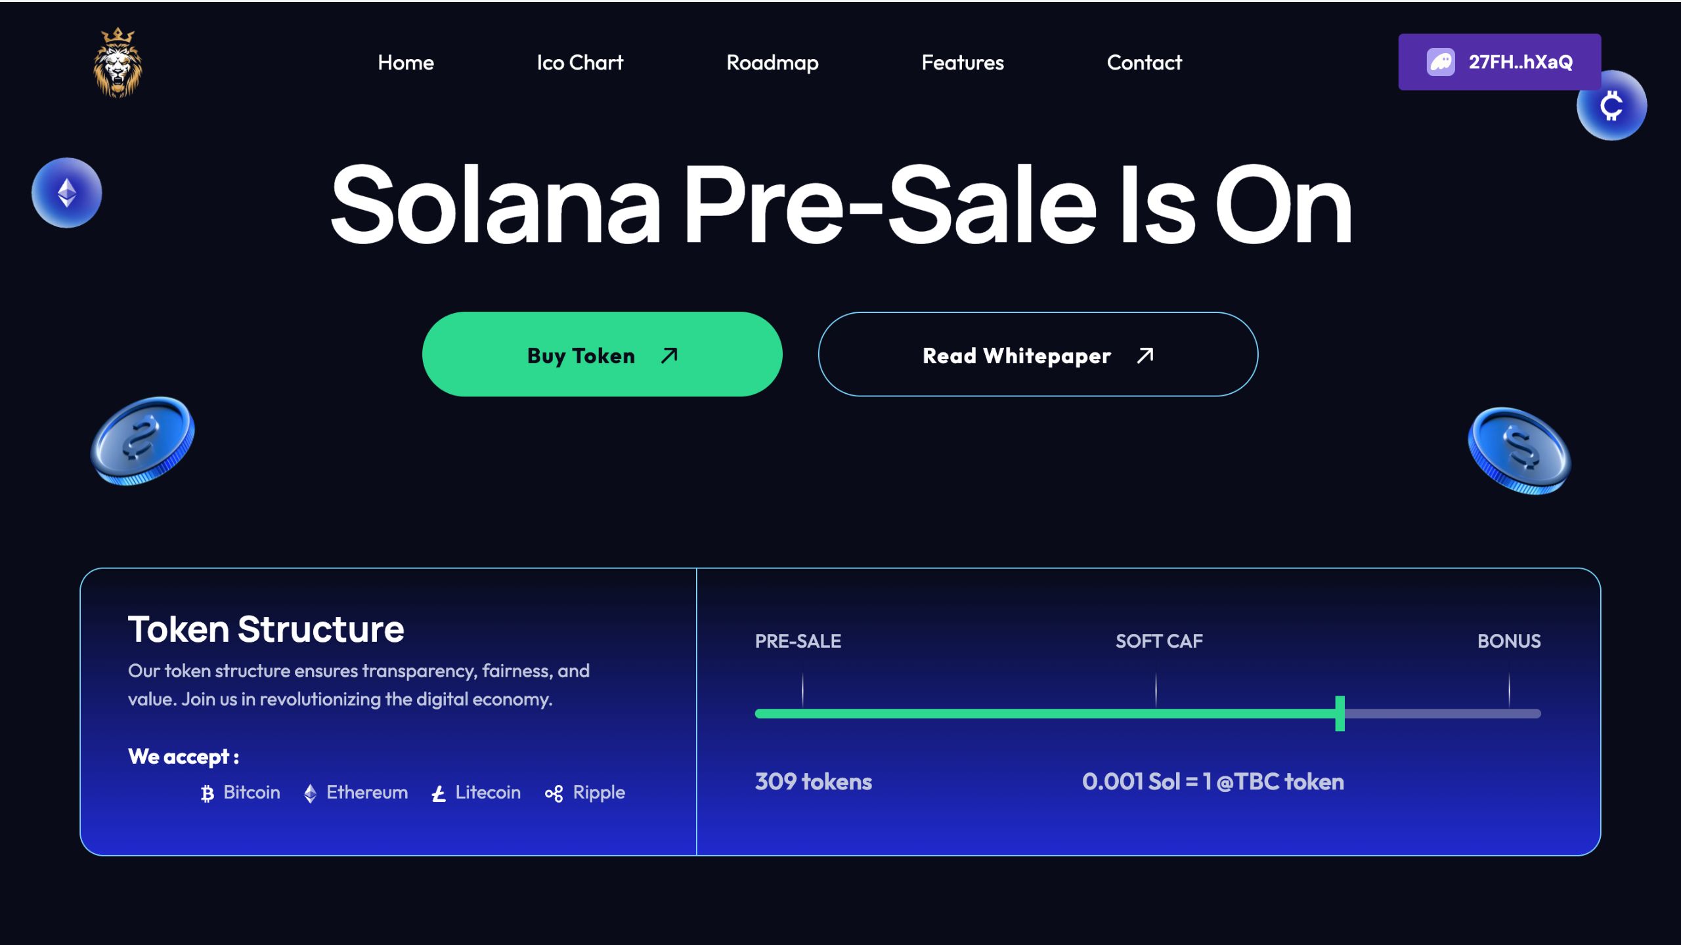Image resolution: width=1681 pixels, height=945 pixels.
Task: Click the lion logo in the header
Action: tap(117, 62)
